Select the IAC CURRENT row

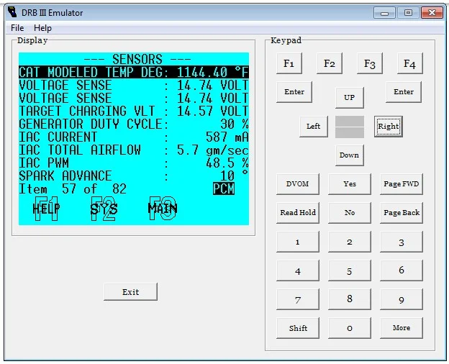(134, 137)
